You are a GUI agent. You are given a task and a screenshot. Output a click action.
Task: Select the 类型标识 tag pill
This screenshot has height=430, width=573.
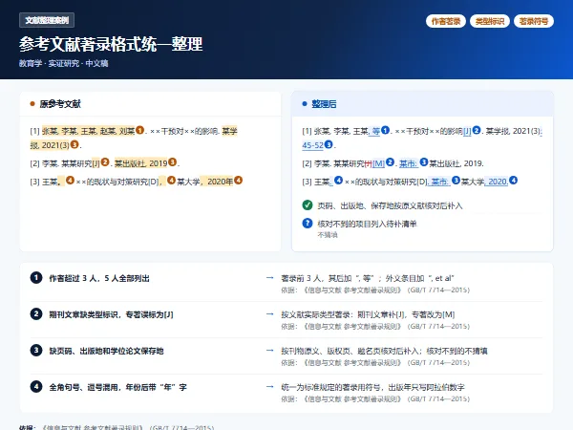click(x=490, y=21)
